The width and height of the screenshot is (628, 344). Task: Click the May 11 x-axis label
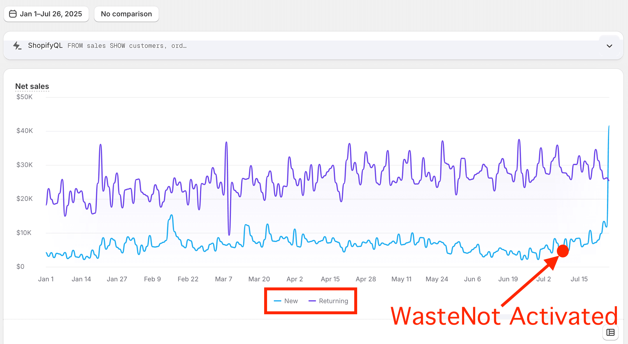401,279
